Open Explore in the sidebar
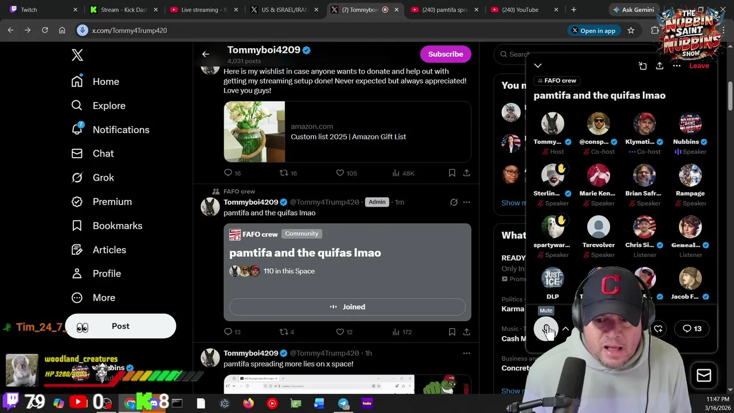734x413 pixels. tap(98, 106)
